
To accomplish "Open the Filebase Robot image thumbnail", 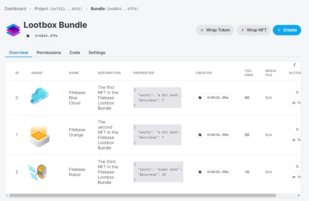I will pyautogui.click(x=37, y=172).
